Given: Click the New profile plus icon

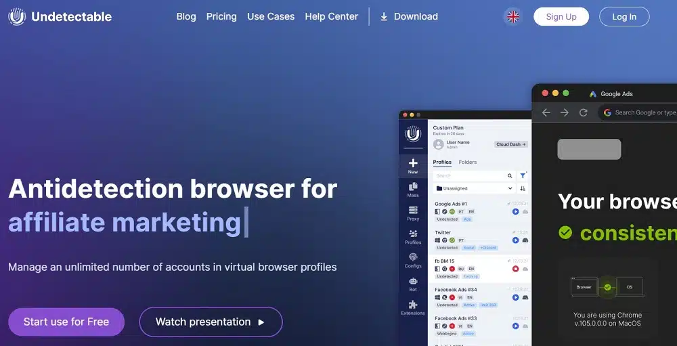Looking at the screenshot, I should 413,165.
